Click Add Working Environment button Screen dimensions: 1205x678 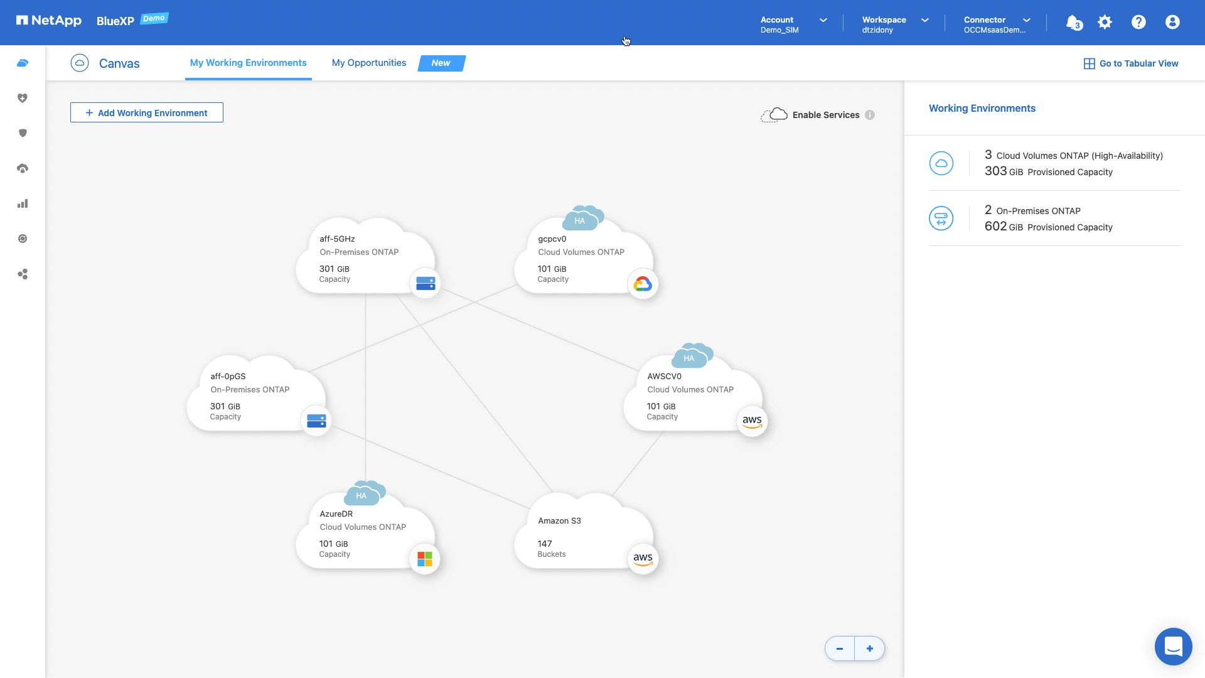click(x=146, y=113)
